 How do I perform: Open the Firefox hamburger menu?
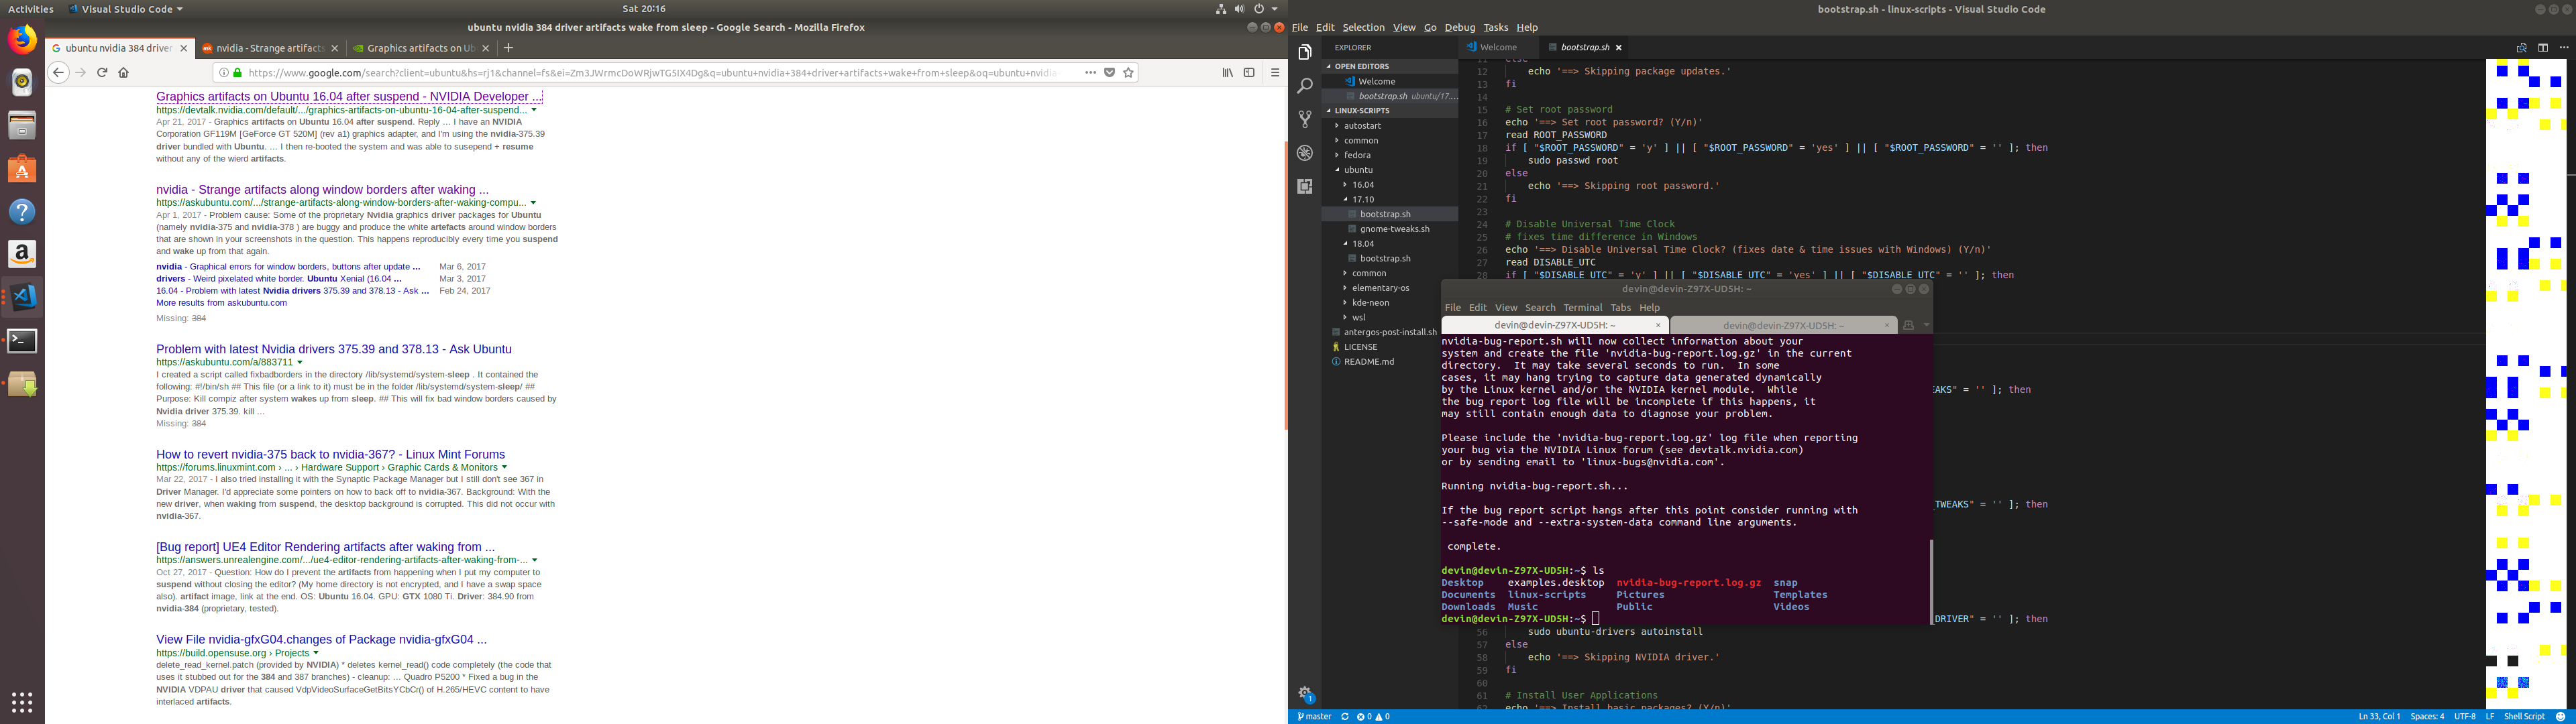(x=1275, y=72)
